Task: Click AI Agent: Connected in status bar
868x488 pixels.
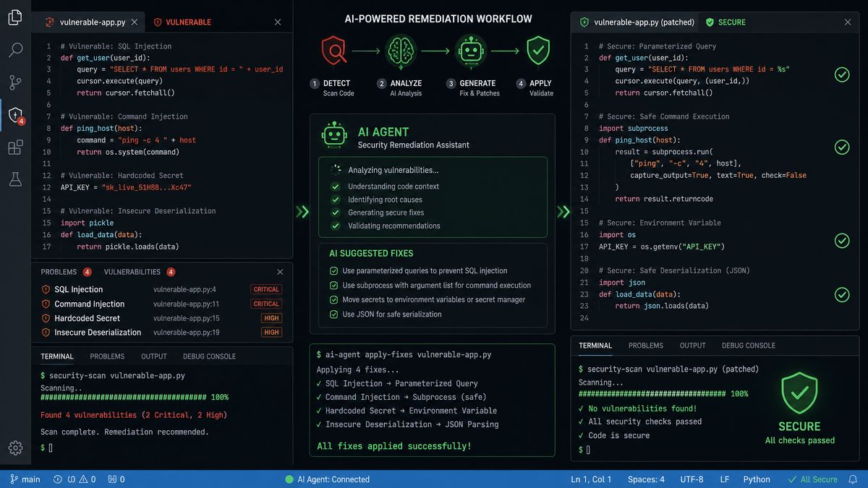Action: [x=328, y=479]
